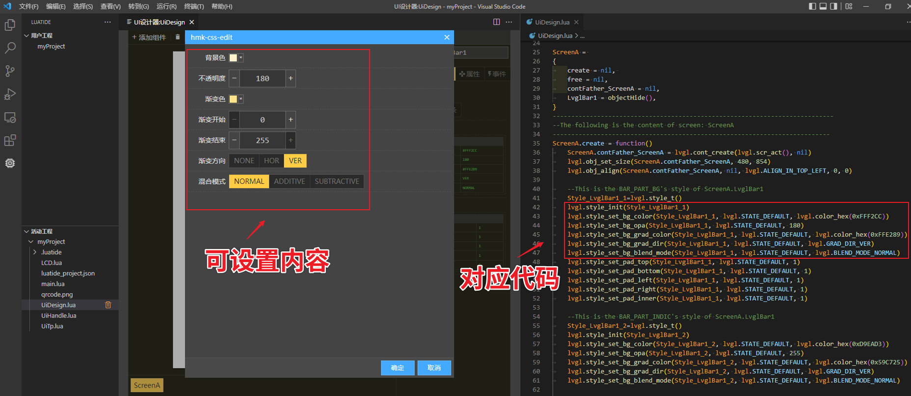
Task: Decrease 不透明度 value with minus button
Action: tap(234, 78)
